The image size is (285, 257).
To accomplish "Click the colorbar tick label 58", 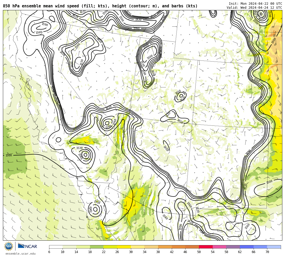I will coord(226,252).
